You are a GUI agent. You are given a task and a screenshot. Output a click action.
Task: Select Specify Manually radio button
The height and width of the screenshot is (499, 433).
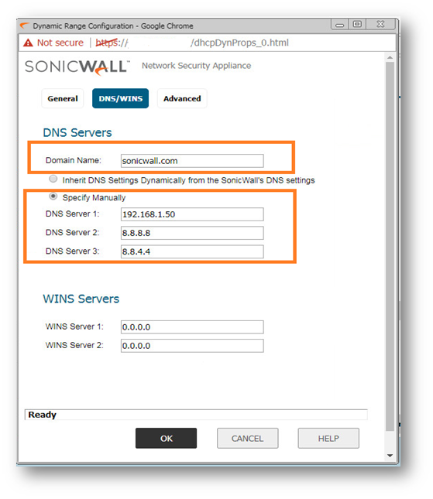click(53, 197)
